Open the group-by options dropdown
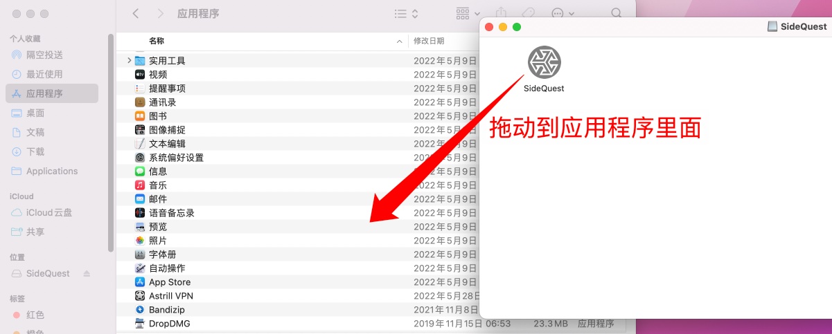The height and width of the screenshot is (334, 832). tap(469, 13)
